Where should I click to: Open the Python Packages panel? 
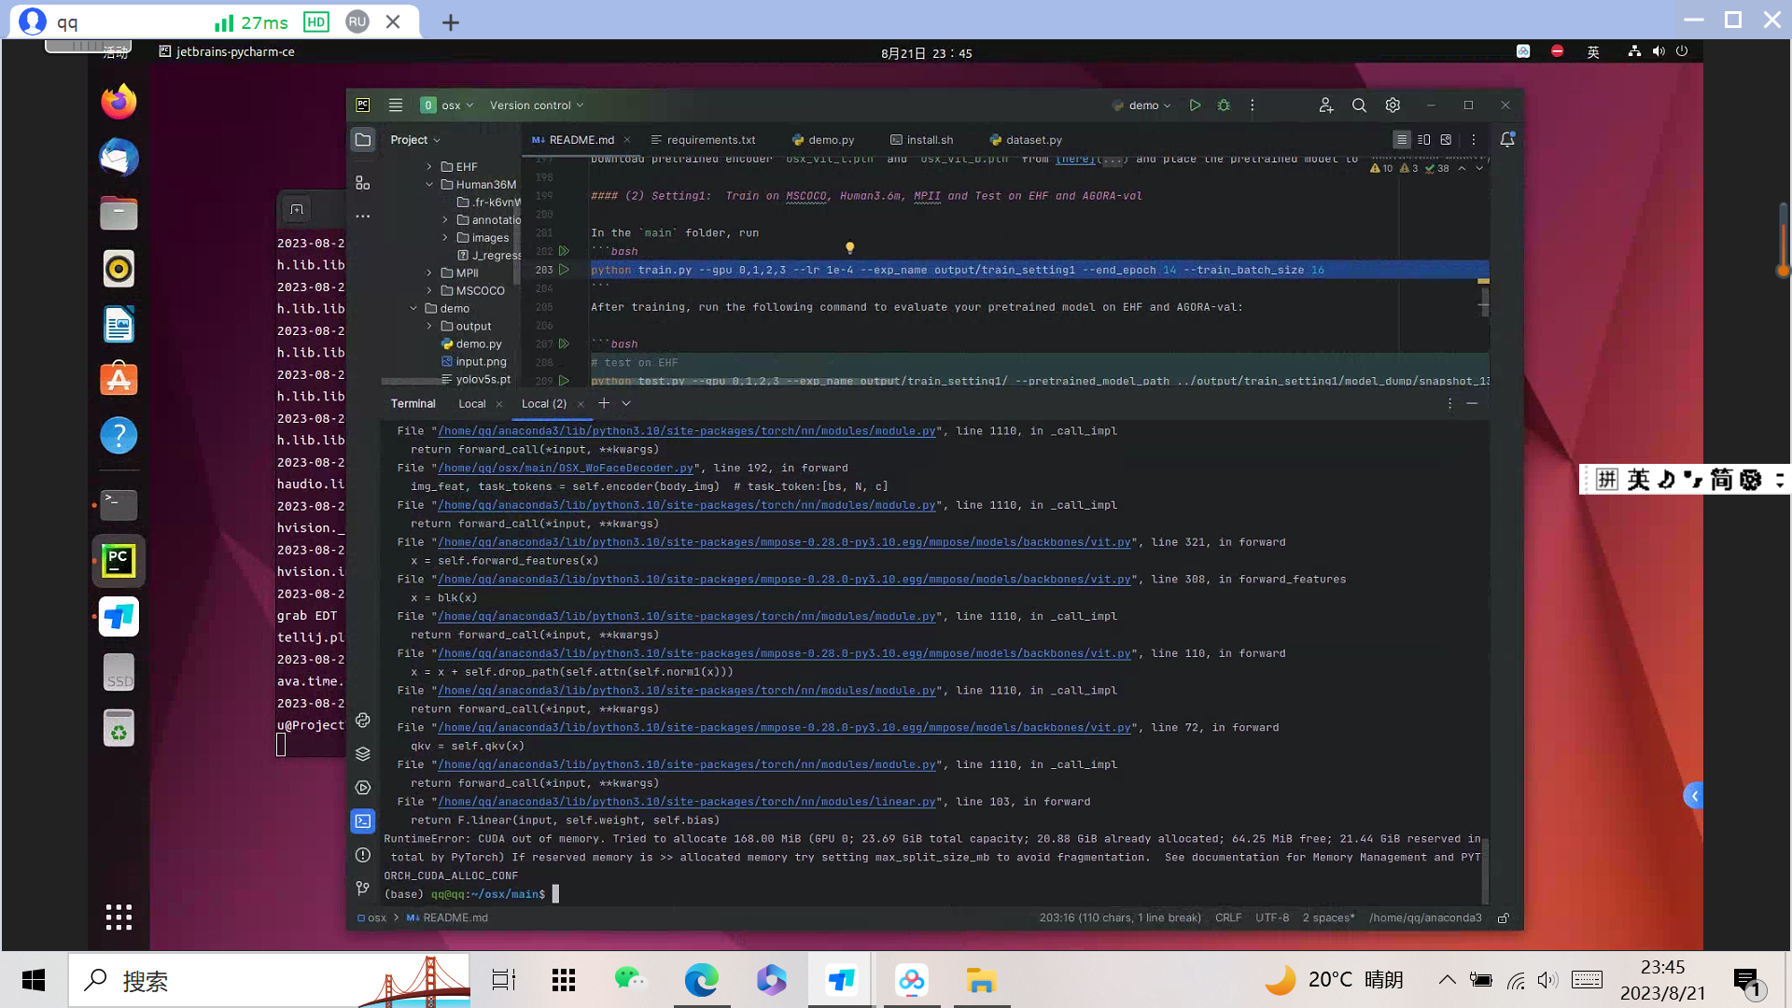click(x=363, y=720)
